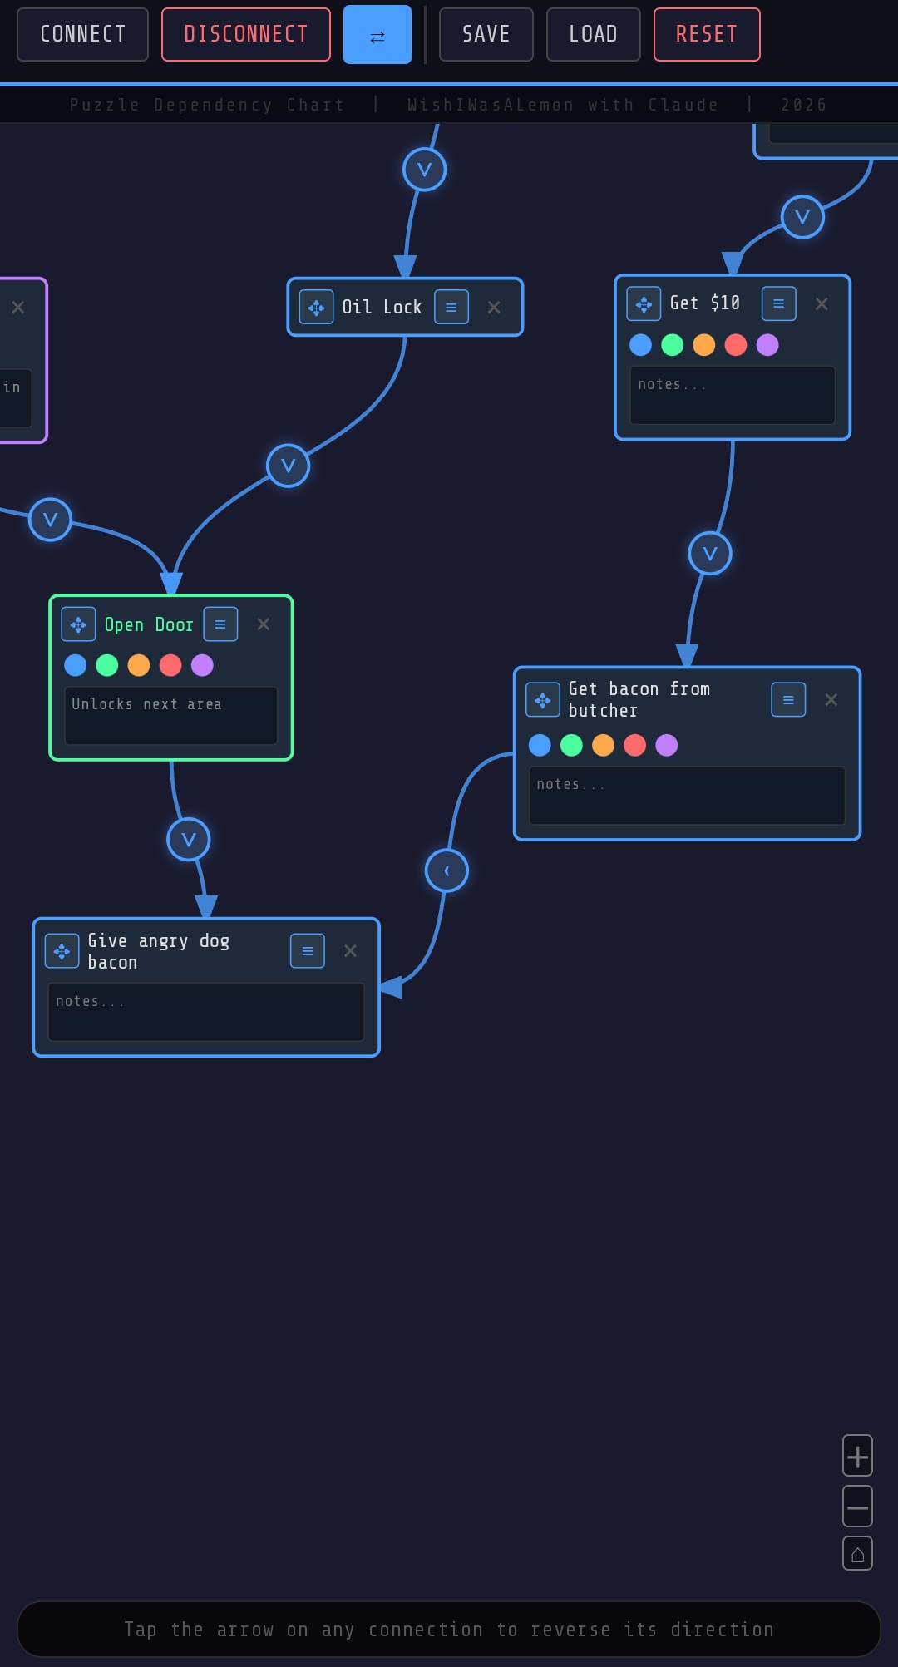Grab move handle on Get bacon from butcher

coord(543,700)
